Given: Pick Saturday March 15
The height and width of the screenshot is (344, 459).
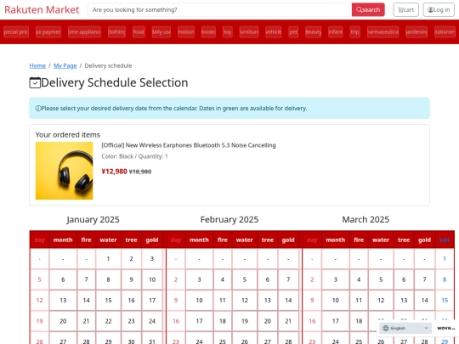Looking at the screenshot, I should [x=445, y=301].
